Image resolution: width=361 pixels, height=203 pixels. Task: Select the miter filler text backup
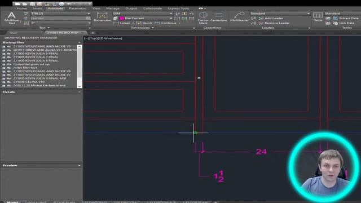pyautogui.click(x=25, y=68)
